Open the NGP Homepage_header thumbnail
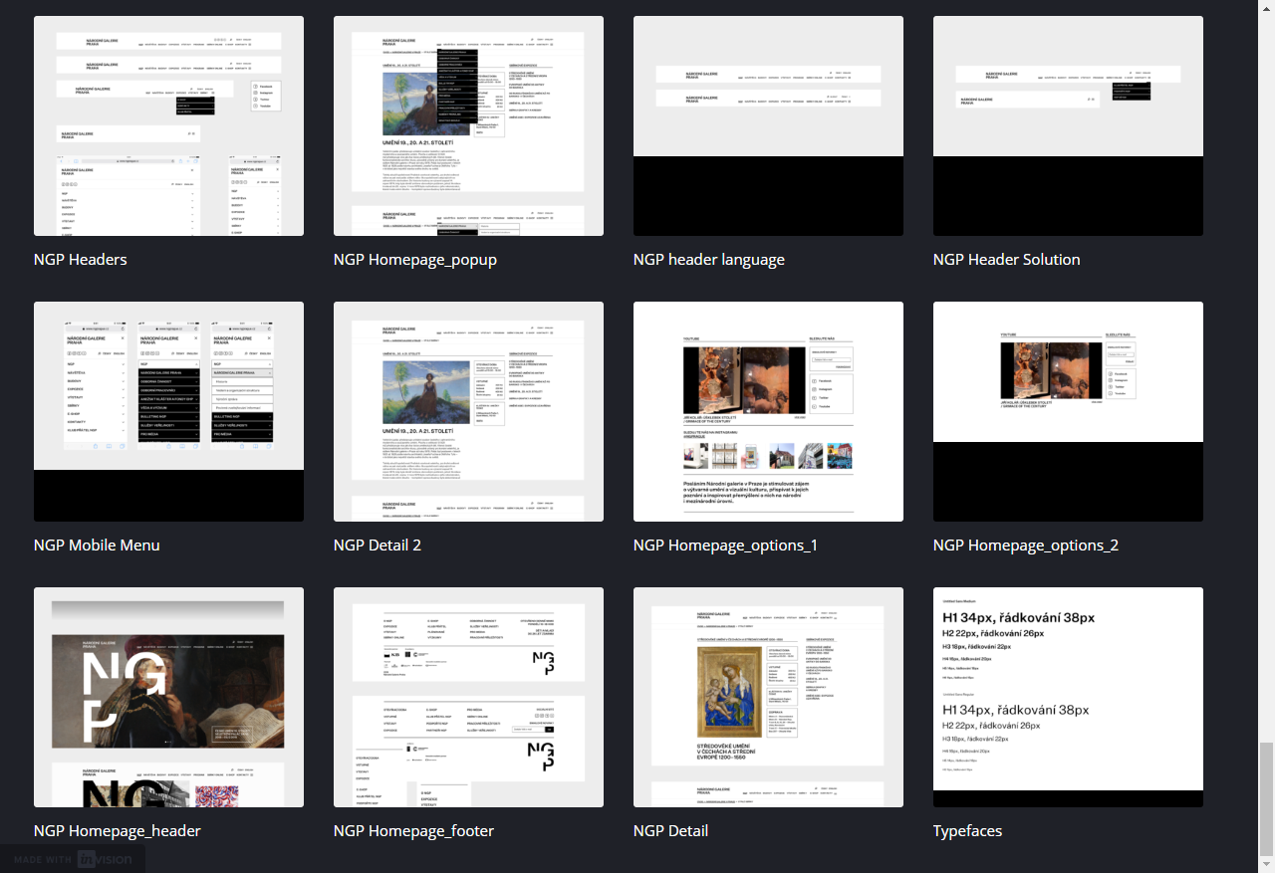This screenshot has height=873, width=1275. click(x=168, y=697)
